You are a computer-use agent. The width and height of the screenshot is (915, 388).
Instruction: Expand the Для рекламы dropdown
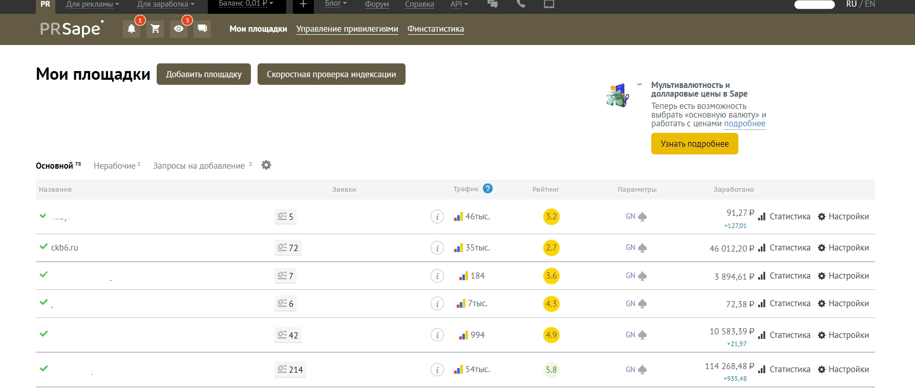tap(93, 4)
